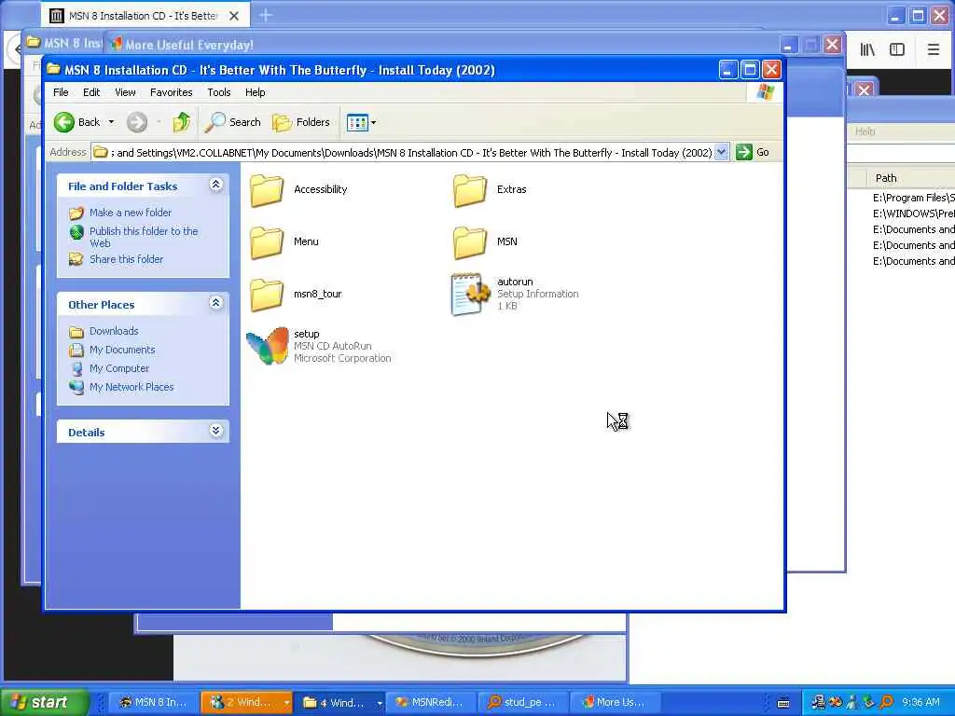Switch to MSNRedi... taskbar button
This screenshot has width=955, height=716.
(x=431, y=703)
